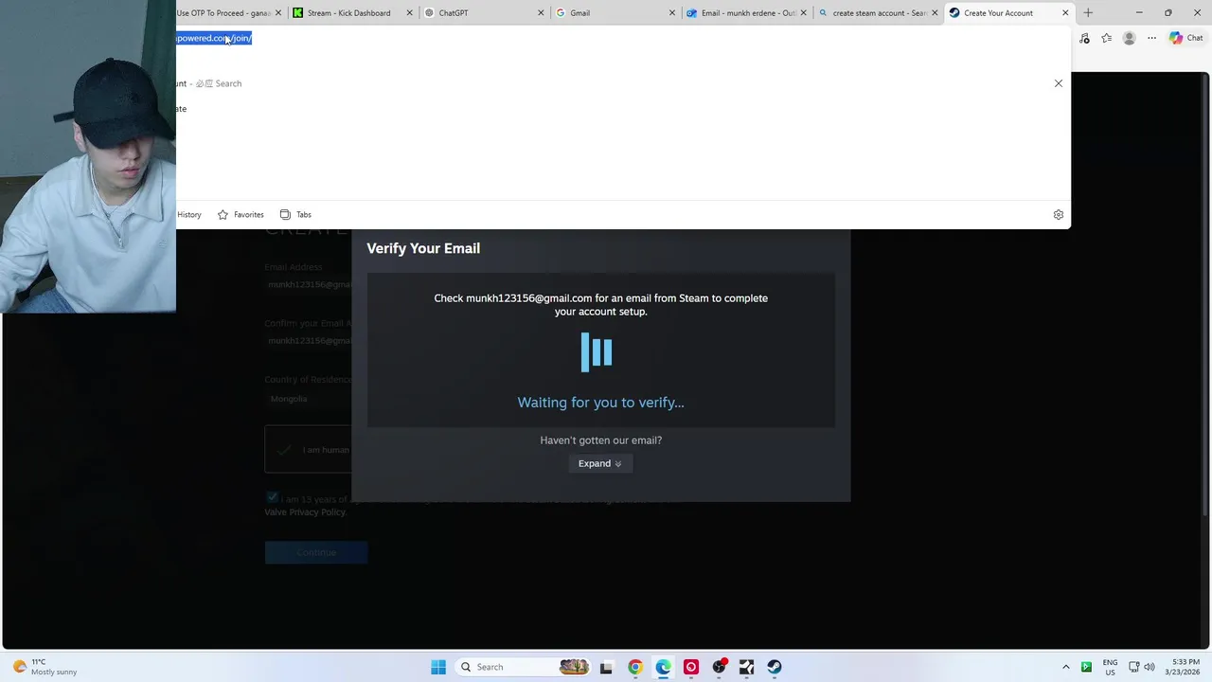Click the I am human captcha checkbox
Image resolution: width=1212 pixels, height=682 pixels.
coord(284,450)
